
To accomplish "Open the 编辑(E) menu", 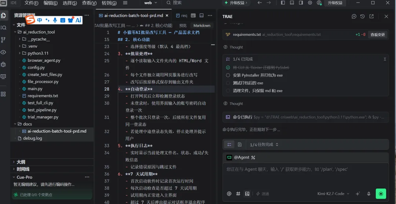I will (51, 3).
